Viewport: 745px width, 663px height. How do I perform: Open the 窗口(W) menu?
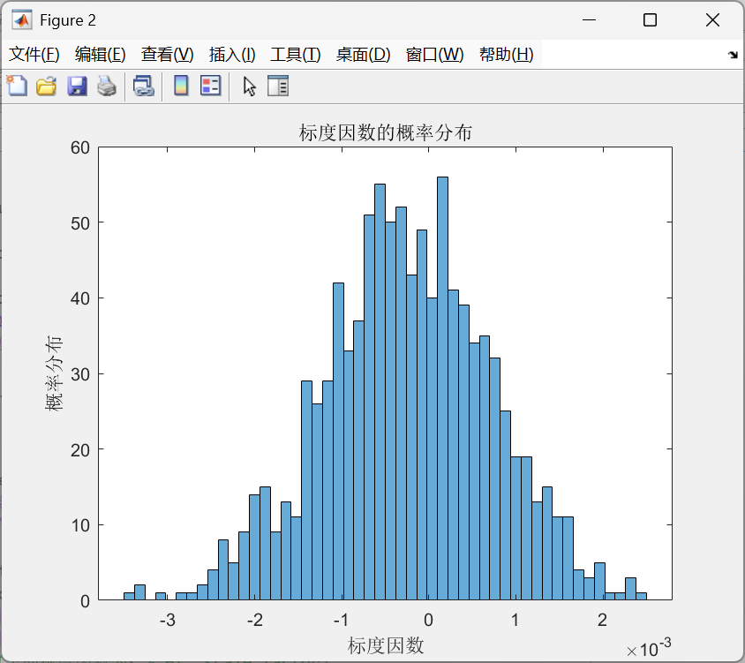[435, 55]
